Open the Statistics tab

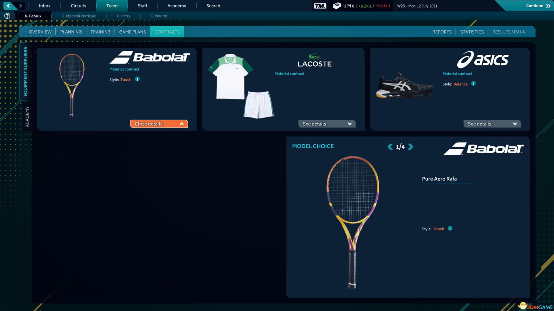click(x=472, y=32)
